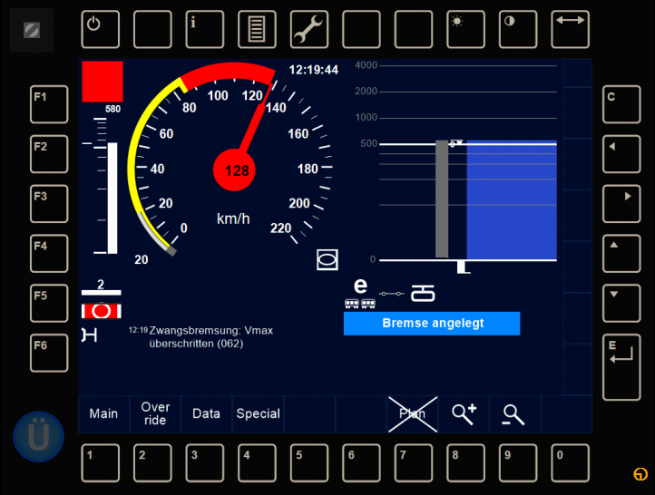655x495 pixels.
Task: Click the round blue Ü button
Action: click(x=38, y=437)
